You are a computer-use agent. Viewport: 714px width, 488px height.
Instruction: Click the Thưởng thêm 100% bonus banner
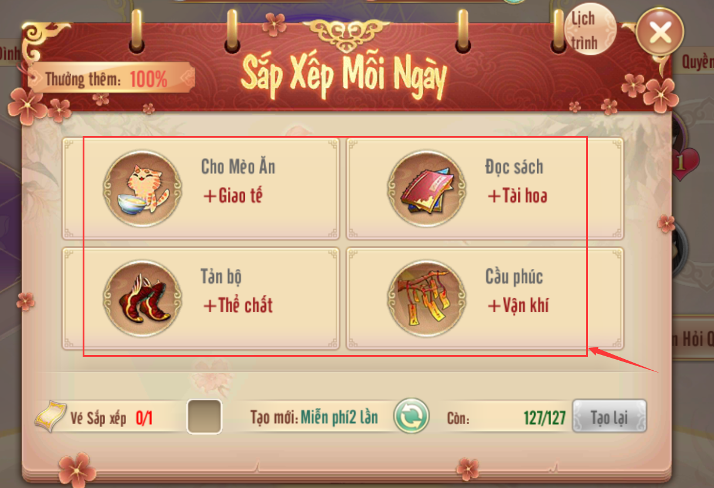click(113, 79)
